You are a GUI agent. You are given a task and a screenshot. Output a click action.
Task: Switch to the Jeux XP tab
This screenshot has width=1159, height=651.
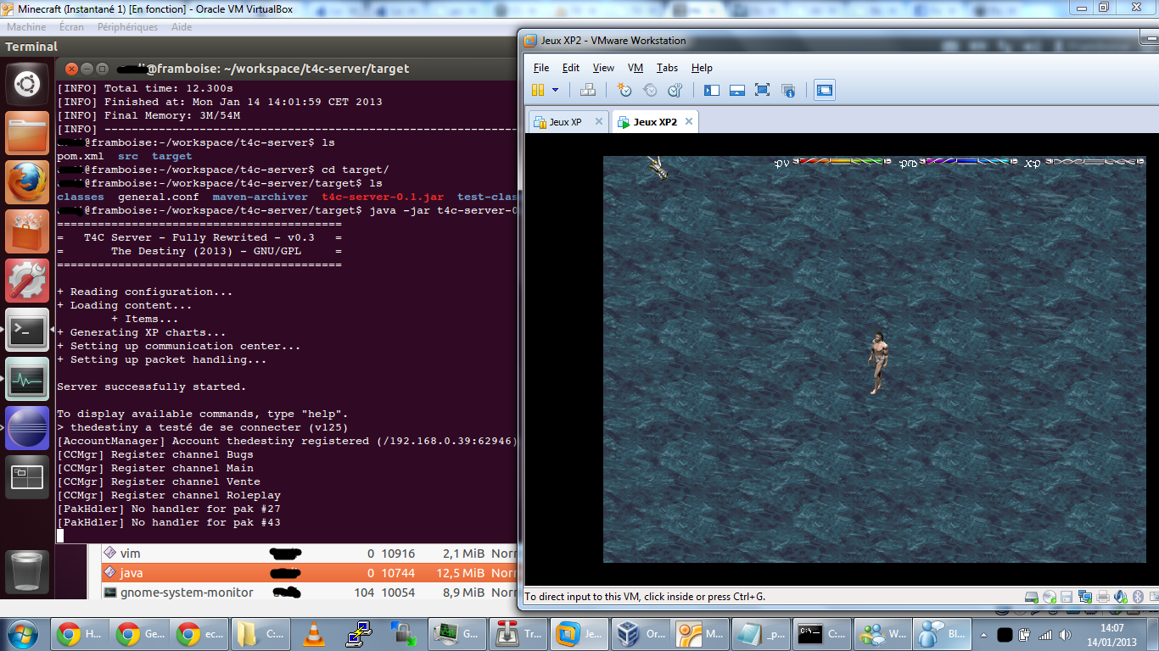566,121
